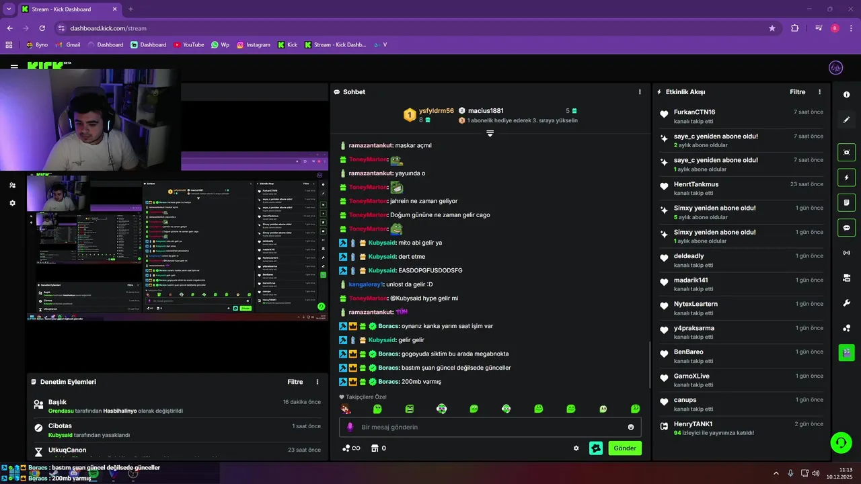Screen dimensions: 861x484
Task: Click the pencil edit icon in right sidebar
Action: click(x=846, y=120)
